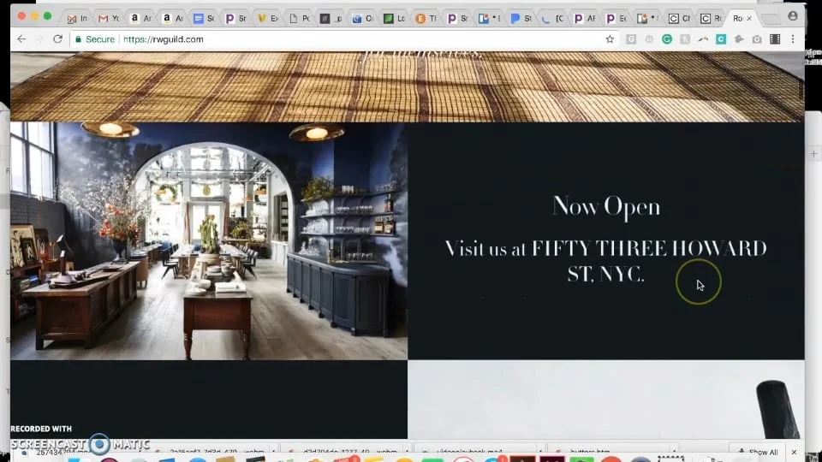Image resolution: width=822 pixels, height=462 pixels.
Task: Switch to the first Gmail tab labeled In
Action: [x=77, y=18]
